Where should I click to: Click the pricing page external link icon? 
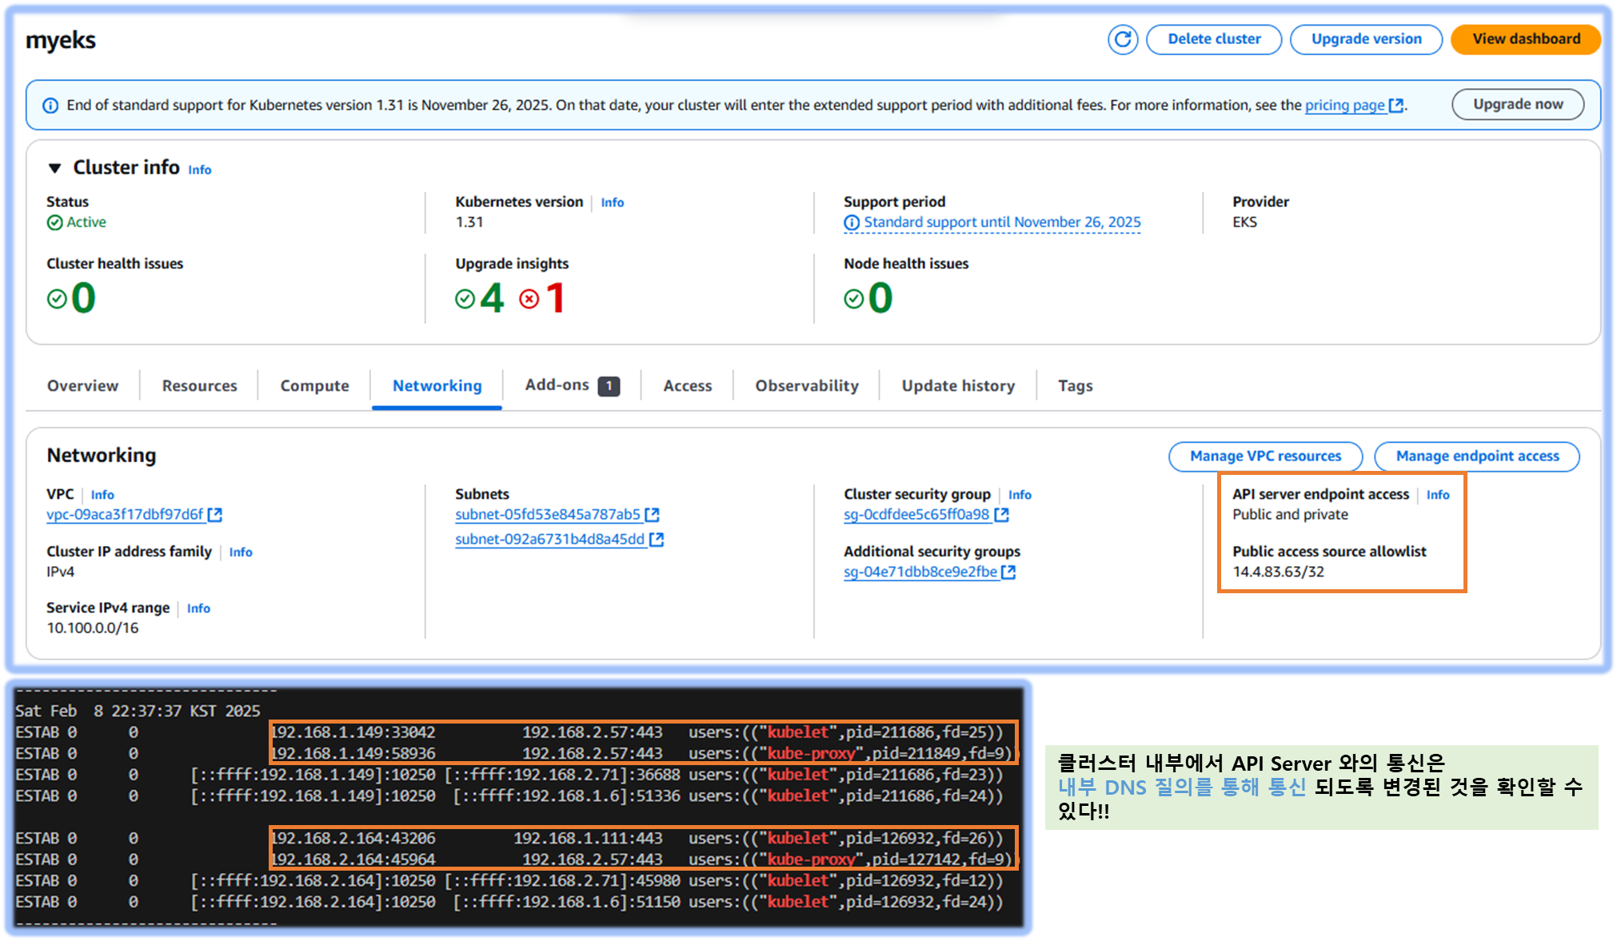click(1396, 106)
